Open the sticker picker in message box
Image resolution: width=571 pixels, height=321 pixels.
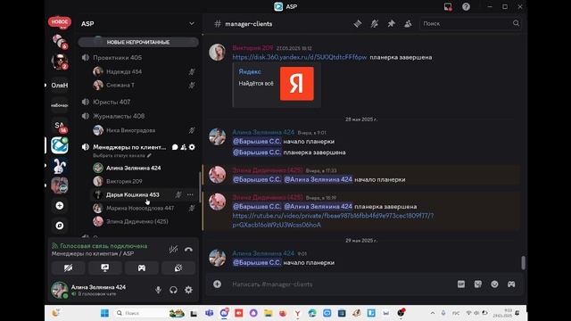pos(478,284)
